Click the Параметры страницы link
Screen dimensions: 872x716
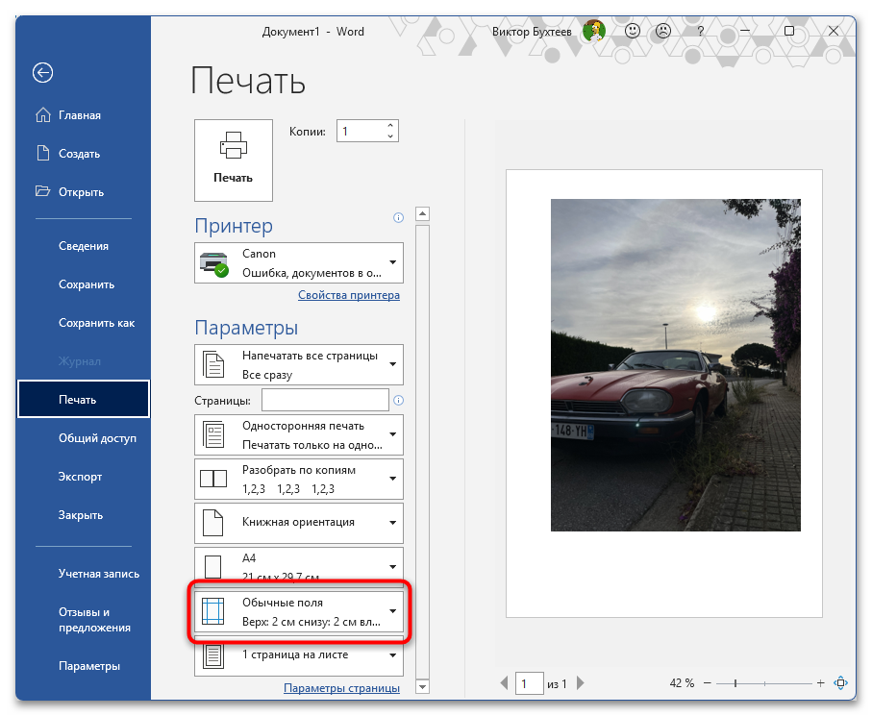[x=341, y=688]
